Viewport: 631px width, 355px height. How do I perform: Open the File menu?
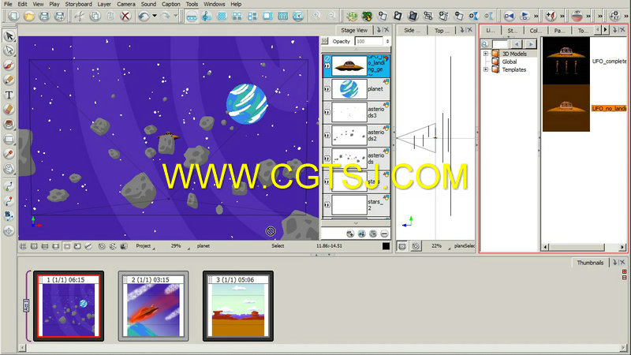(x=8, y=4)
